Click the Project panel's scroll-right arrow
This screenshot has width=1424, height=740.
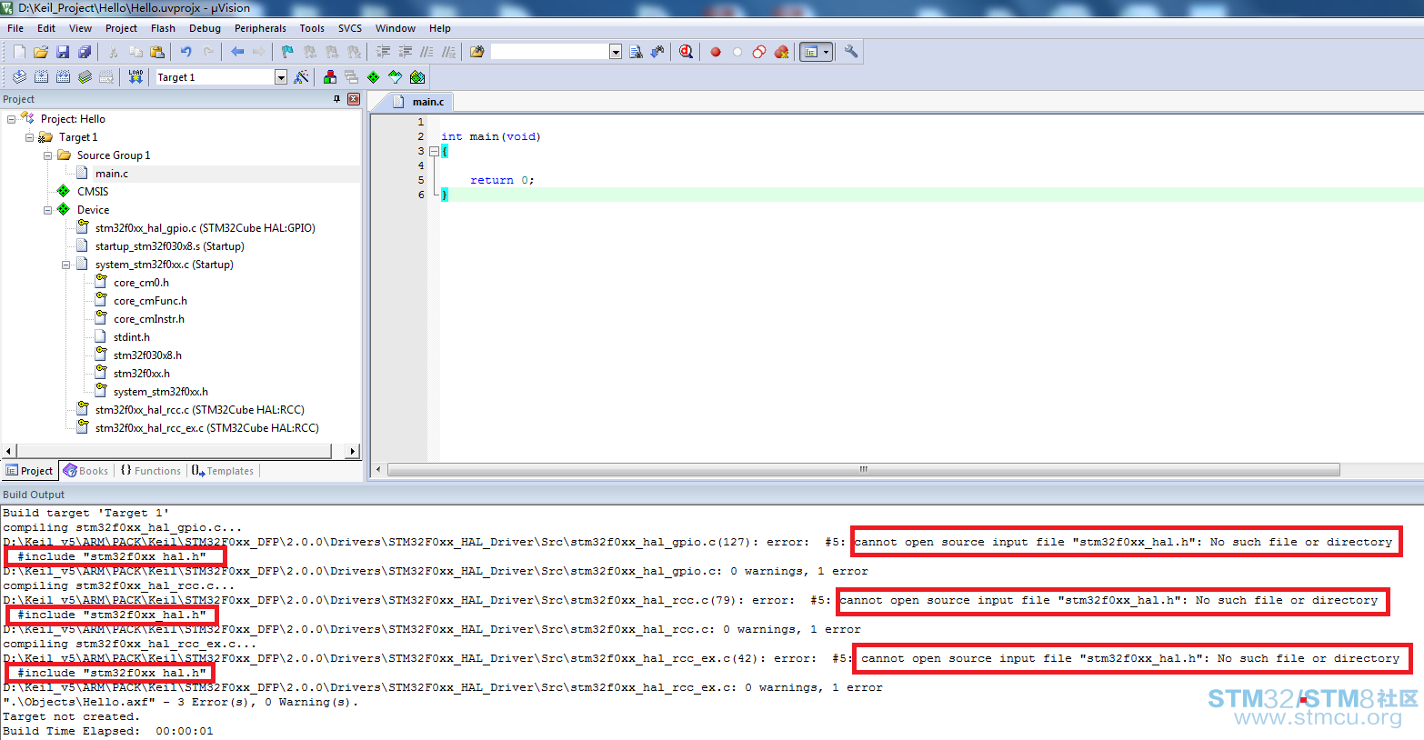(x=353, y=451)
